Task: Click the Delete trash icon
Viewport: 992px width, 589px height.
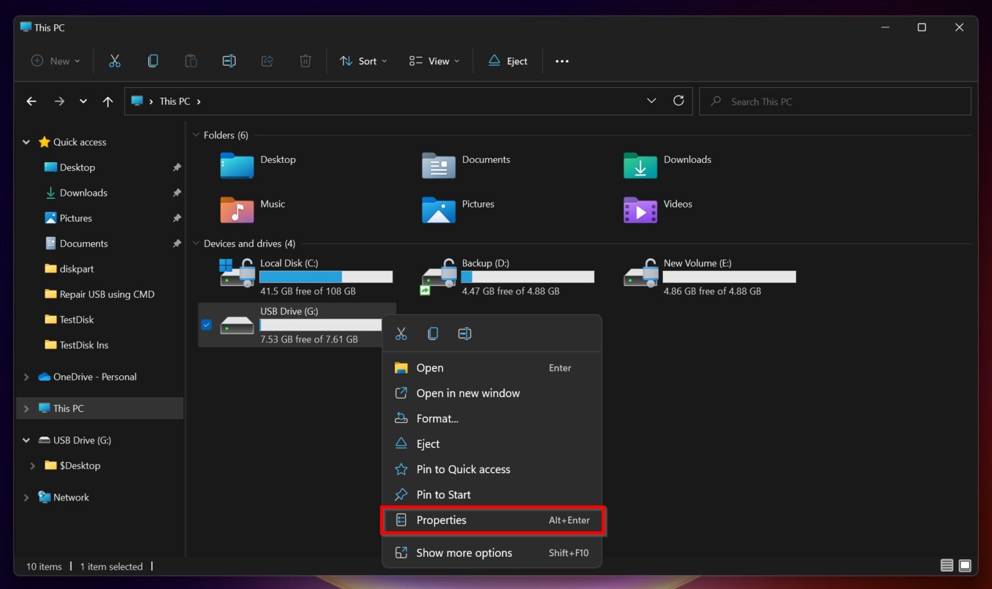Action: click(305, 61)
